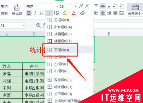This screenshot has width=143, height=103.
Task: Select column E header
Action: [109, 34]
